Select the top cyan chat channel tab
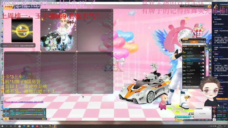The height and width of the screenshot is (128, 228). coord(6,109)
